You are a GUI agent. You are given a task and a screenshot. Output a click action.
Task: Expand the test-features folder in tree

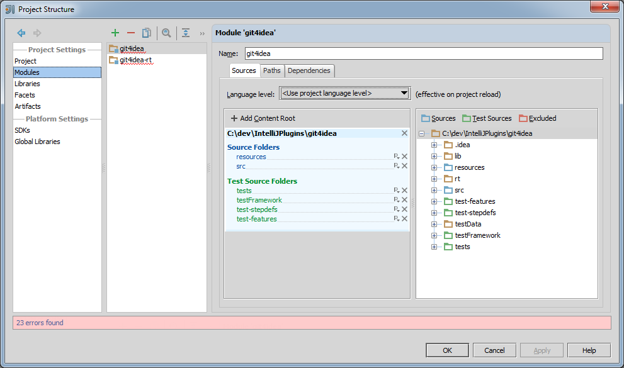point(434,201)
